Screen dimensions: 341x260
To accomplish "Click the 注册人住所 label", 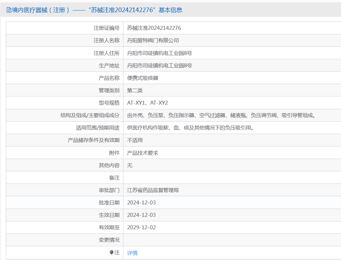I will pos(107,53).
